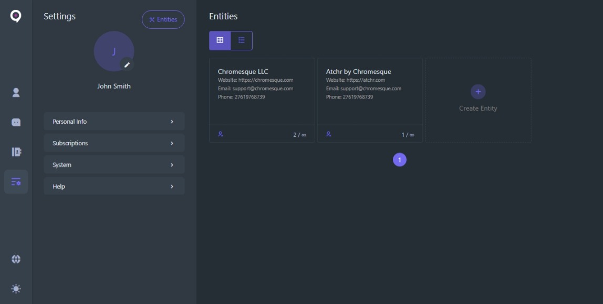The image size is (603, 304).
Task: Click users icon on Chromesque LLC card
Action: pyautogui.click(x=221, y=134)
